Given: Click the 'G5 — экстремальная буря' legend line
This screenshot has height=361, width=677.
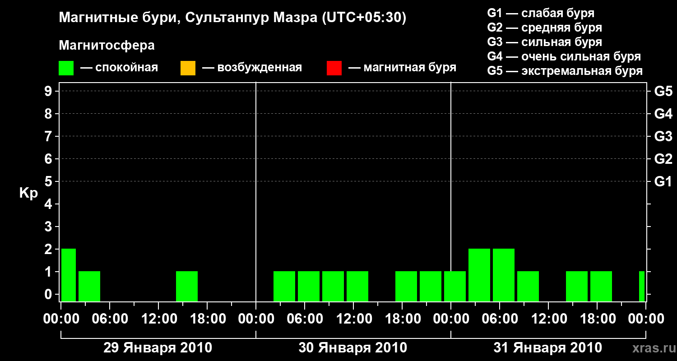Looking at the screenshot, I should (x=565, y=71).
